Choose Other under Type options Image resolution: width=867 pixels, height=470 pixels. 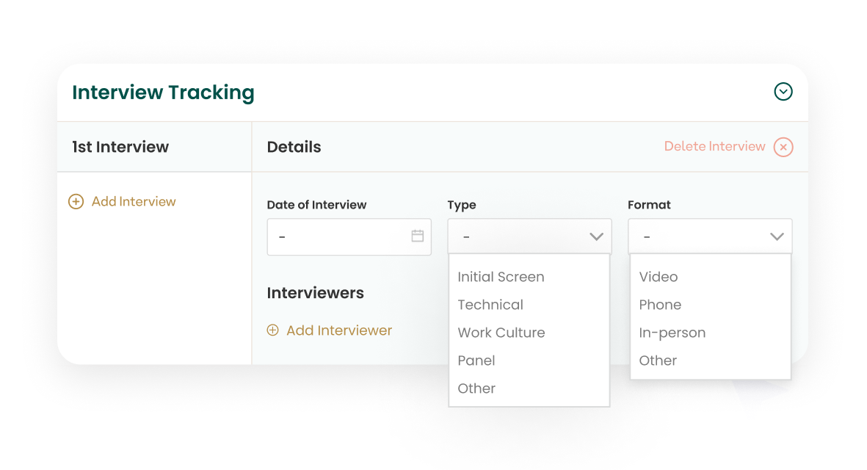476,388
